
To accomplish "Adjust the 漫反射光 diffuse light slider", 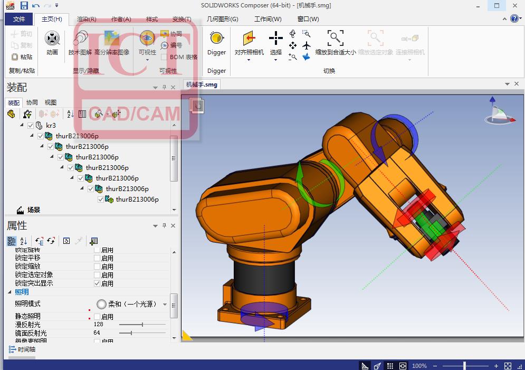I will (x=142, y=325).
